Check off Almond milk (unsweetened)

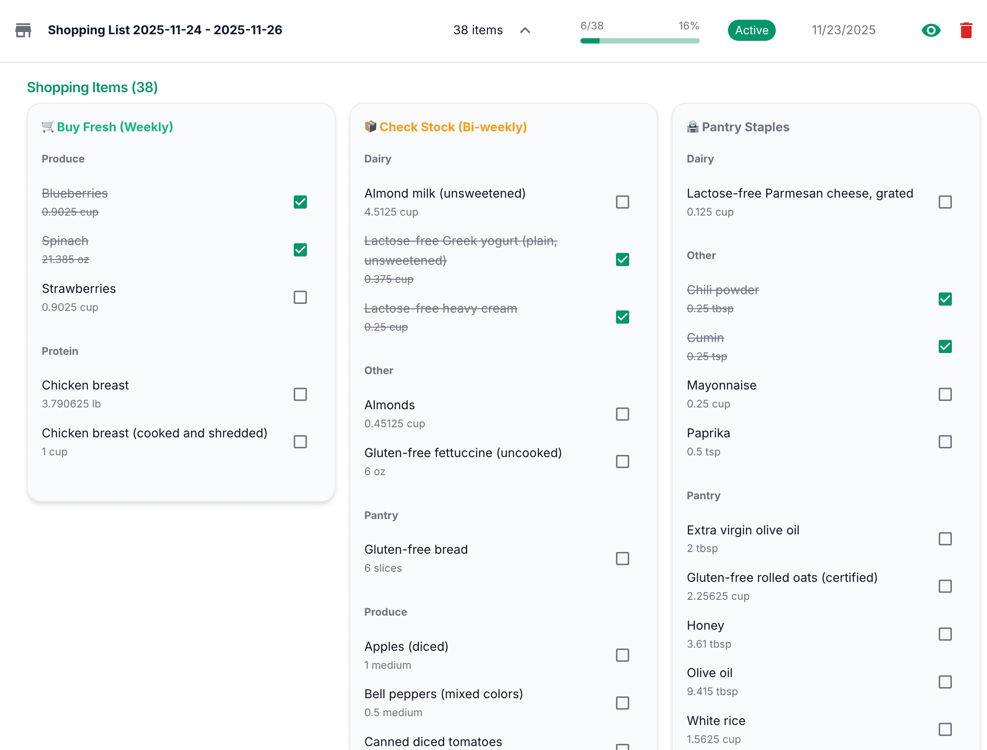pos(622,202)
